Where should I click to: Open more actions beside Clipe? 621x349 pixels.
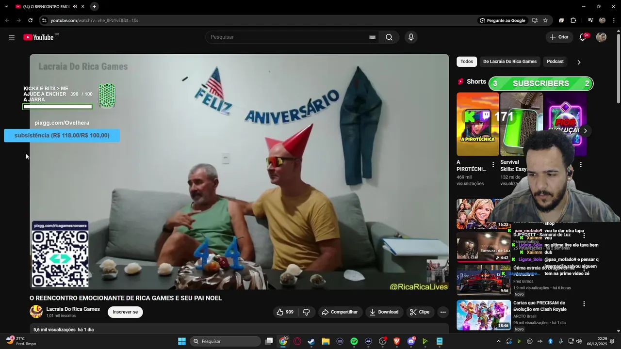(443, 312)
